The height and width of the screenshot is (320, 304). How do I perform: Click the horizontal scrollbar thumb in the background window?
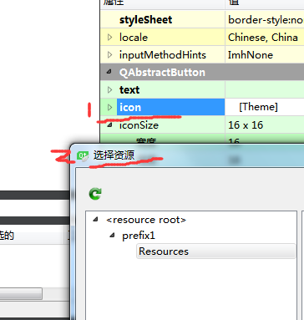click(x=21, y=294)
